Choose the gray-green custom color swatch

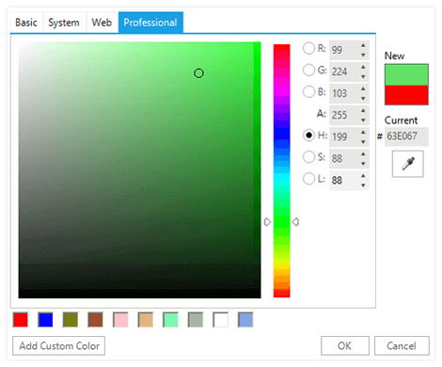click(196, 320)
